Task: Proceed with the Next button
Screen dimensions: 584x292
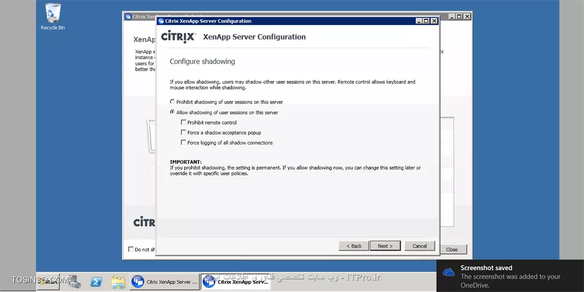Action: pyautogui.click(x=385, y=246)
